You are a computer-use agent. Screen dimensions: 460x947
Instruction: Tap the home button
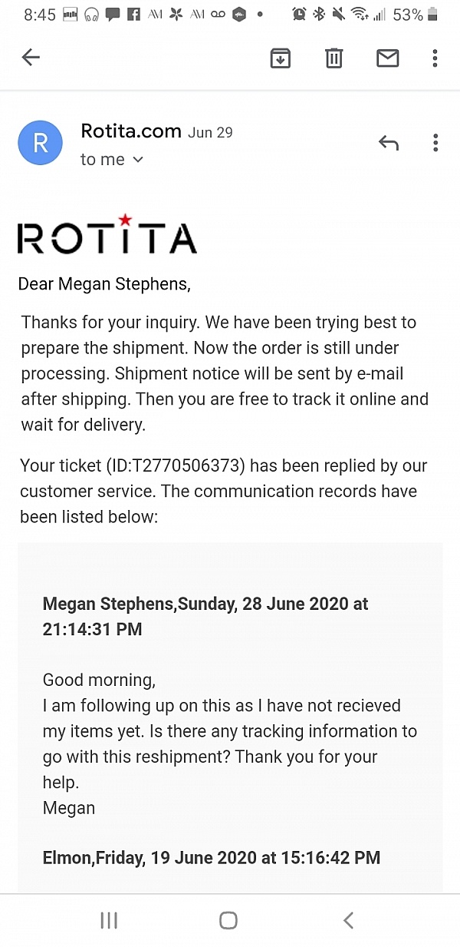coord(228,919)
